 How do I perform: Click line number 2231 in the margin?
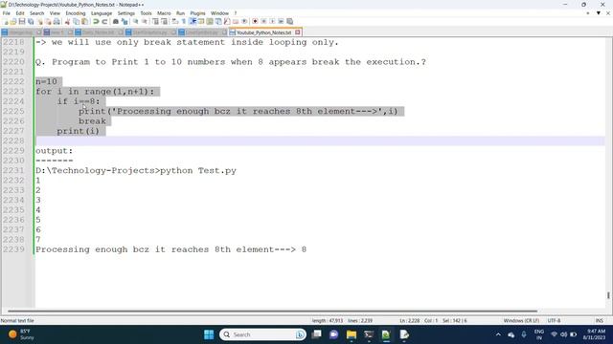pyautogui.click(x=13, y=171)
